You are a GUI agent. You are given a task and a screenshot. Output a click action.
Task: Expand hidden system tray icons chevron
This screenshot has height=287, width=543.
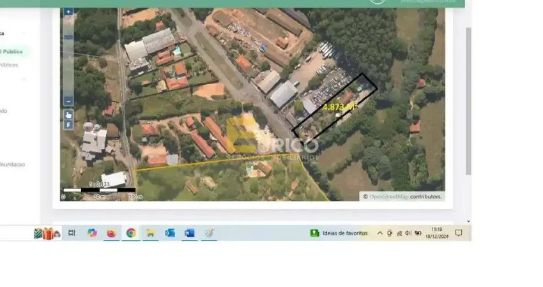(380, 233)
